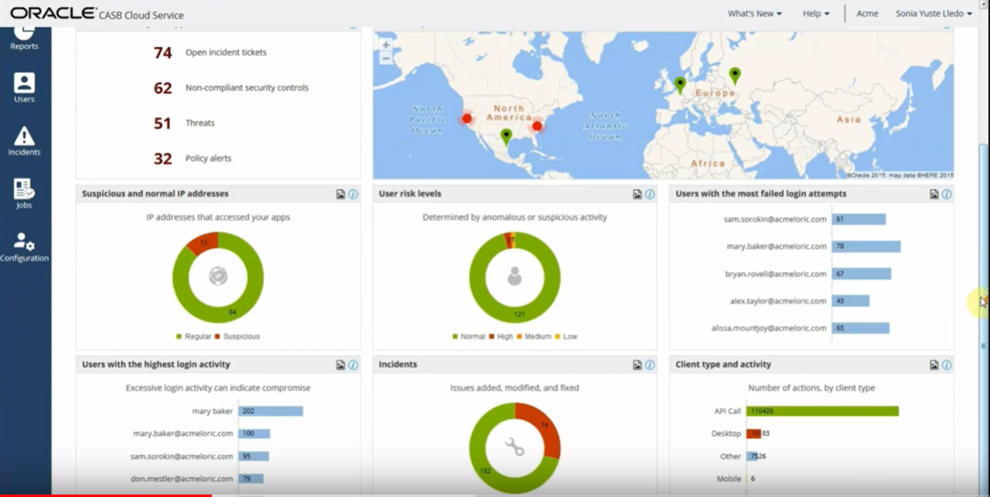This screenshot has width=990, height=497.
Task: Export the failed login attempts chart
Action: (934, 194)
